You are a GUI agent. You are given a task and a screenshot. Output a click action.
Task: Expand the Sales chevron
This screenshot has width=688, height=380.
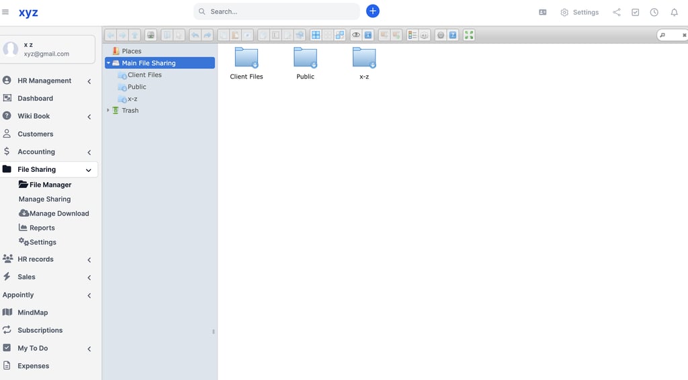(x=89, y=277)
